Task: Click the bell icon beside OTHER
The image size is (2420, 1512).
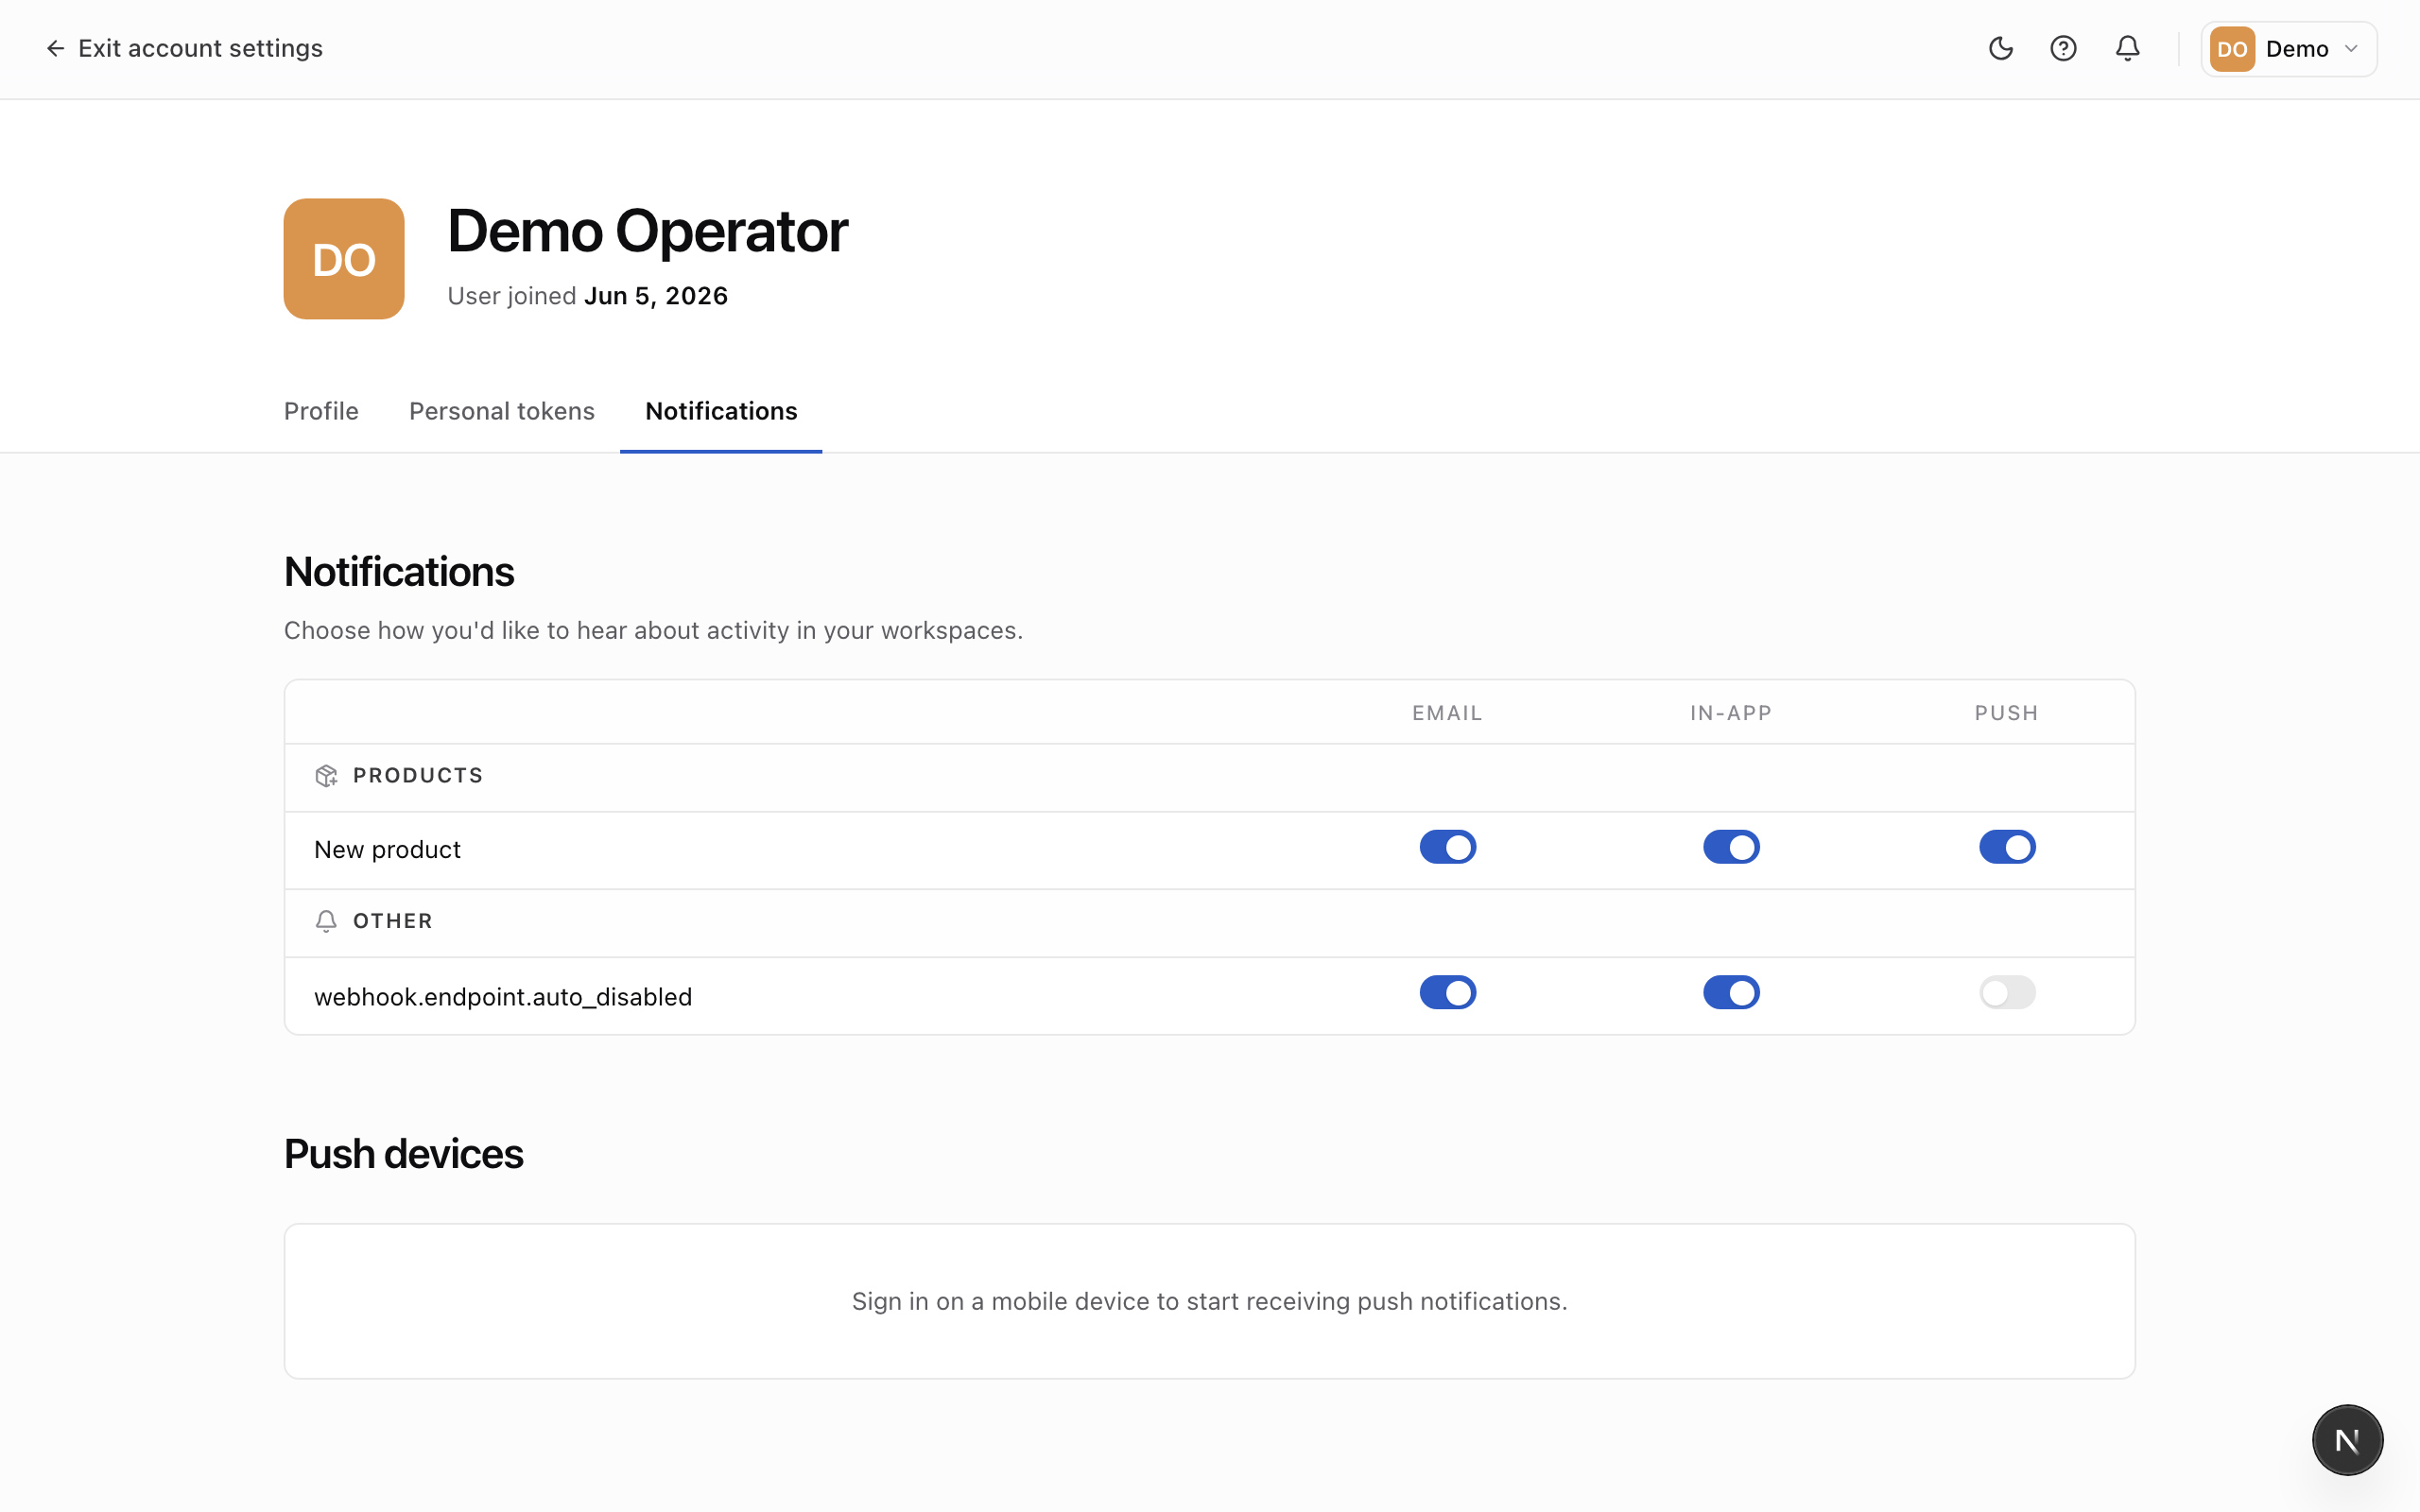Action: [x=326, y=921]
